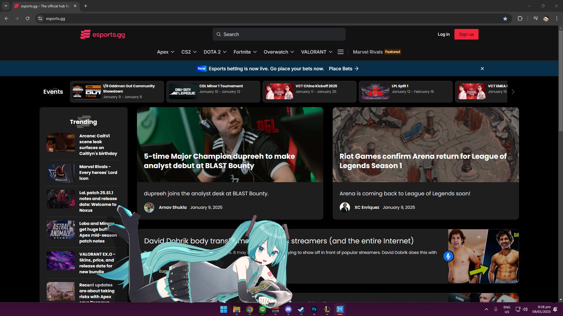
Task: Open the browser Extensions puzzle icon
Action: [x=520, y=18]
